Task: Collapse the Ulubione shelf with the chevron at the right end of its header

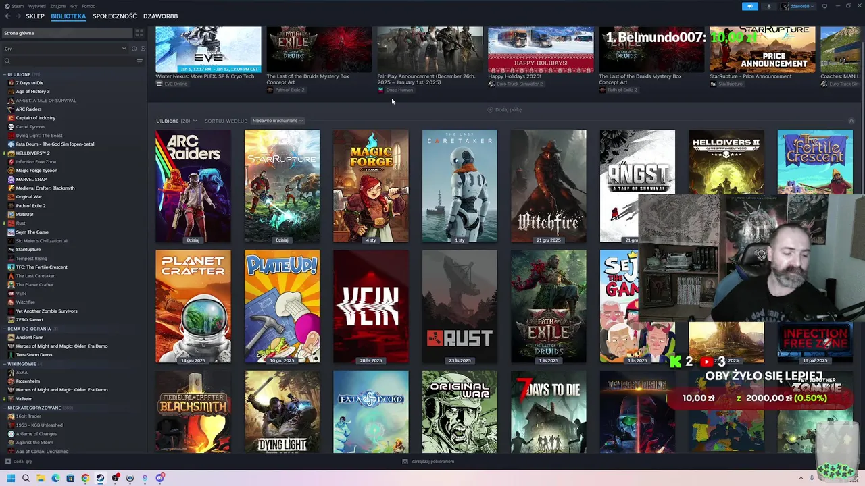Action: [x=851, y=121]
